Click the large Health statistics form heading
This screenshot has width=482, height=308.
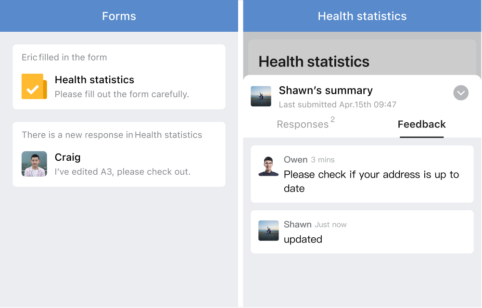(x=314, y=62)
